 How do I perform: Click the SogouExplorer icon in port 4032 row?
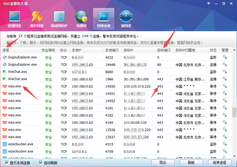pos(5,57)
